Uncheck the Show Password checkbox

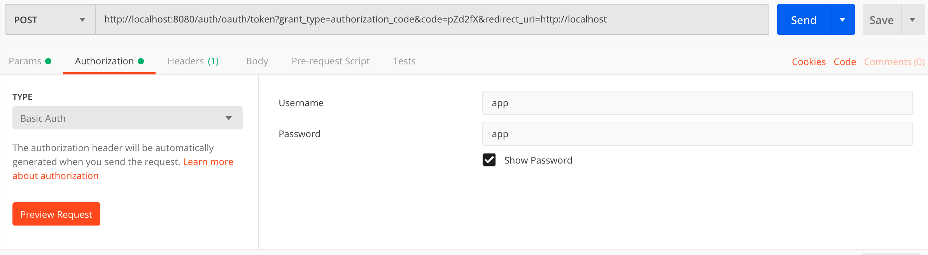[489, 160]
